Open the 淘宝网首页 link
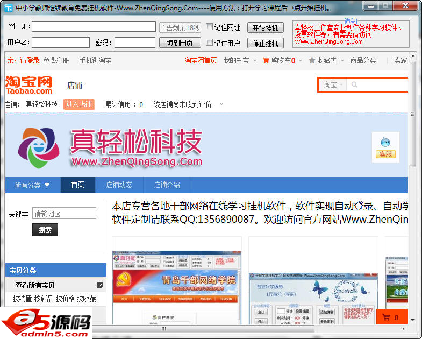This screenshot has width=422, height=339. (x=201, y=61)
